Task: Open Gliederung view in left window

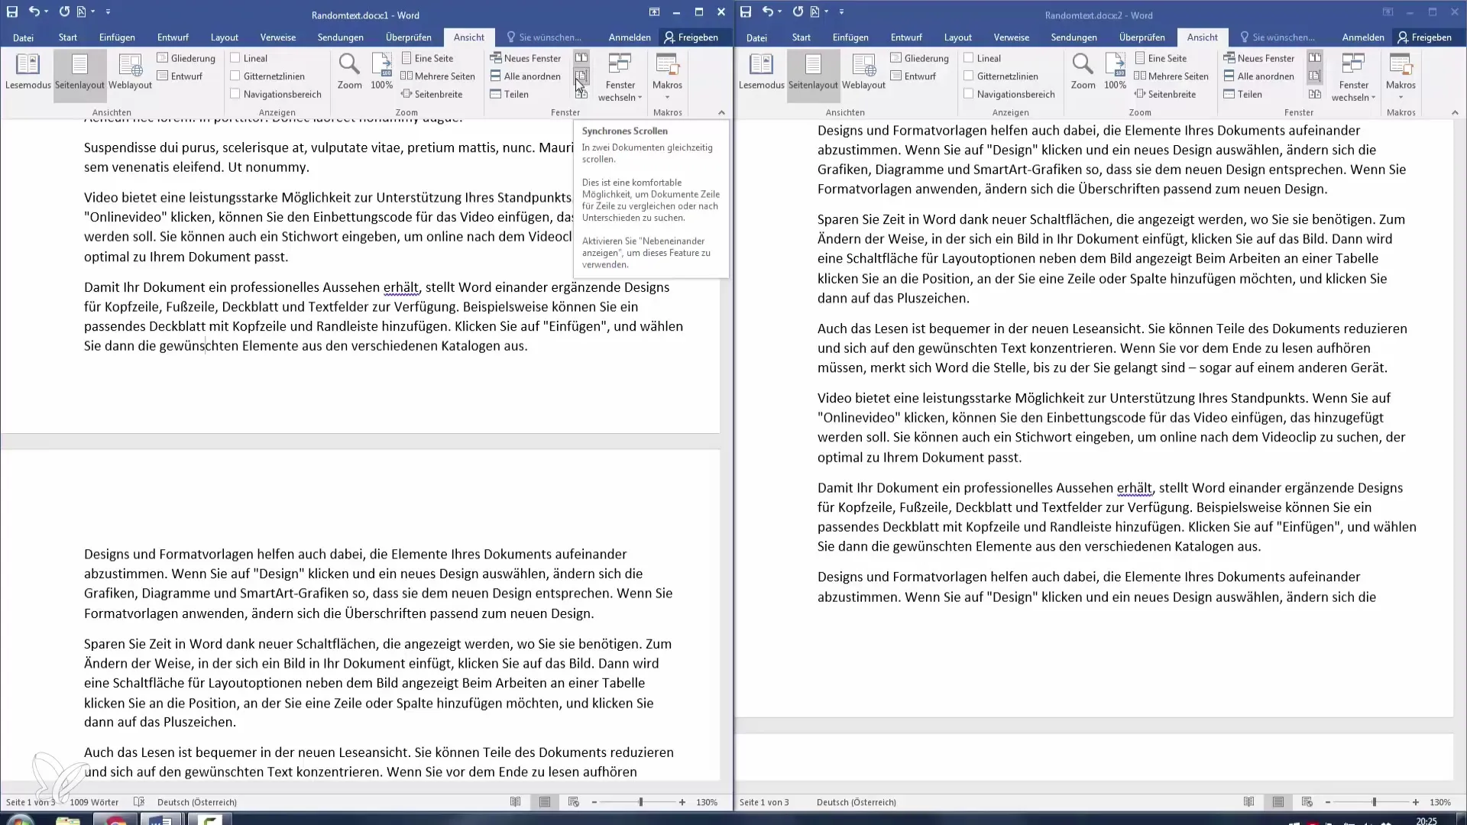Action: pos(186,58)
